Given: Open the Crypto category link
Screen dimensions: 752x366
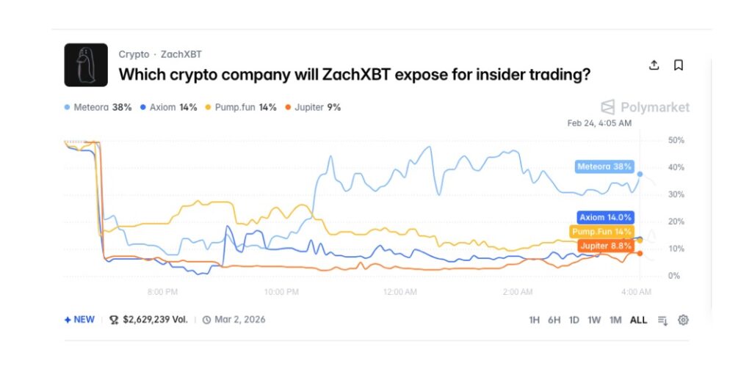Looking at the screenshot, I should 134,54.
